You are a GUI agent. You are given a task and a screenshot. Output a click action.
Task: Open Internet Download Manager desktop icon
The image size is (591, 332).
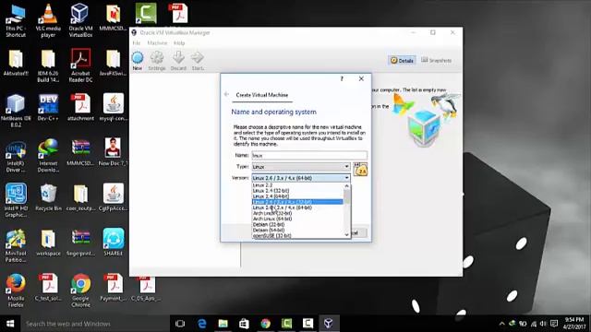click(x=48, y=156)
